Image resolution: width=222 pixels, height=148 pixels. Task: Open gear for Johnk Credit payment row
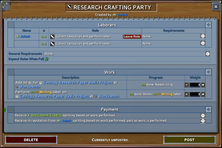click(x=203, y=116)
